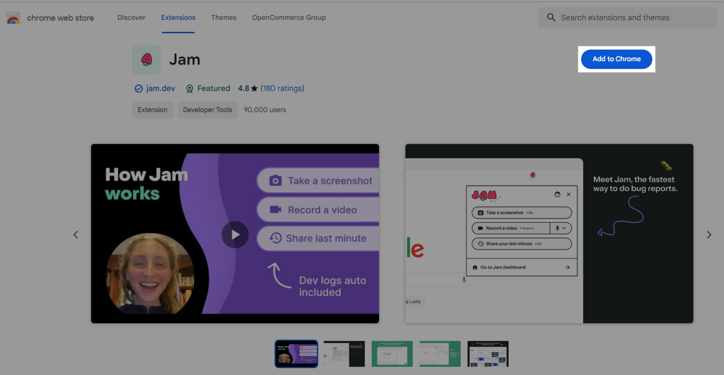This screenshot has height=375, width=724.
Task: Open the Discover tab
Action: tap(131, 18)
